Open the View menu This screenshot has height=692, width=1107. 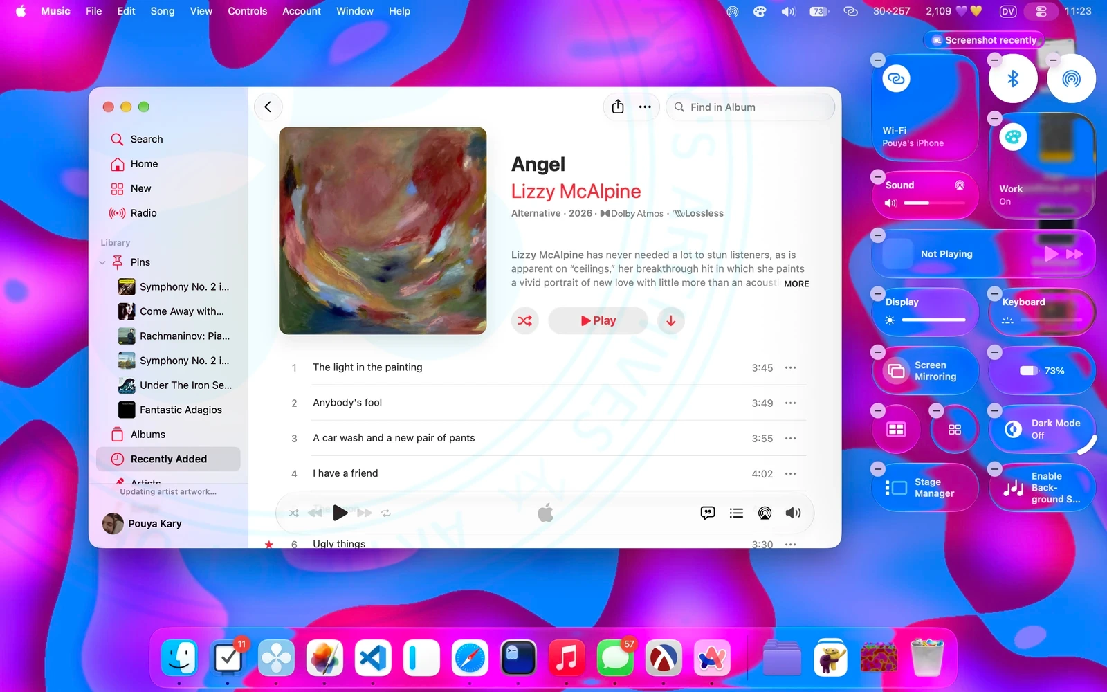pos(201,11)
